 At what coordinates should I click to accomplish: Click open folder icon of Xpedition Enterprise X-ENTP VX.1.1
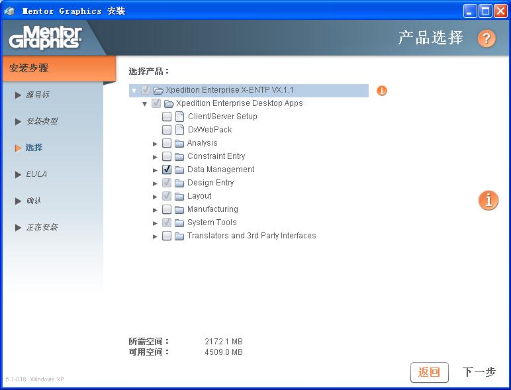[x=158, y=90]
